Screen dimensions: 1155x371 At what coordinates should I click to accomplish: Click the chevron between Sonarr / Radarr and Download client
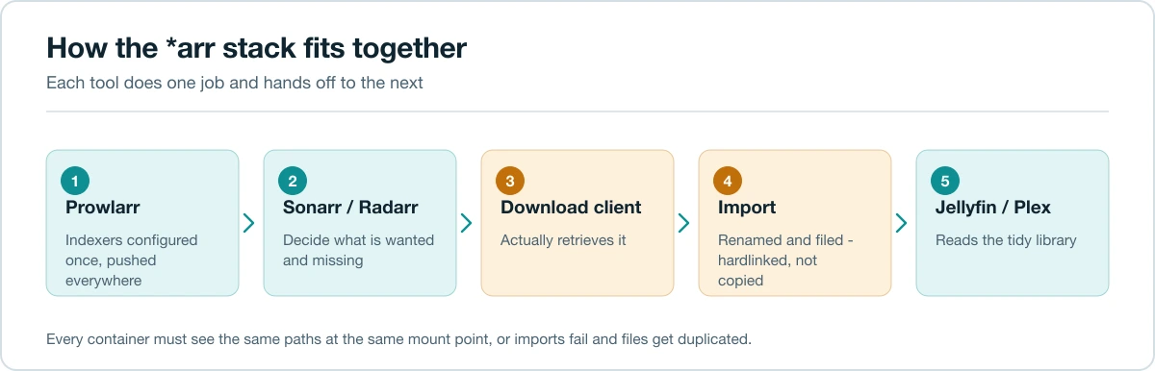click(x=467, y=223)
